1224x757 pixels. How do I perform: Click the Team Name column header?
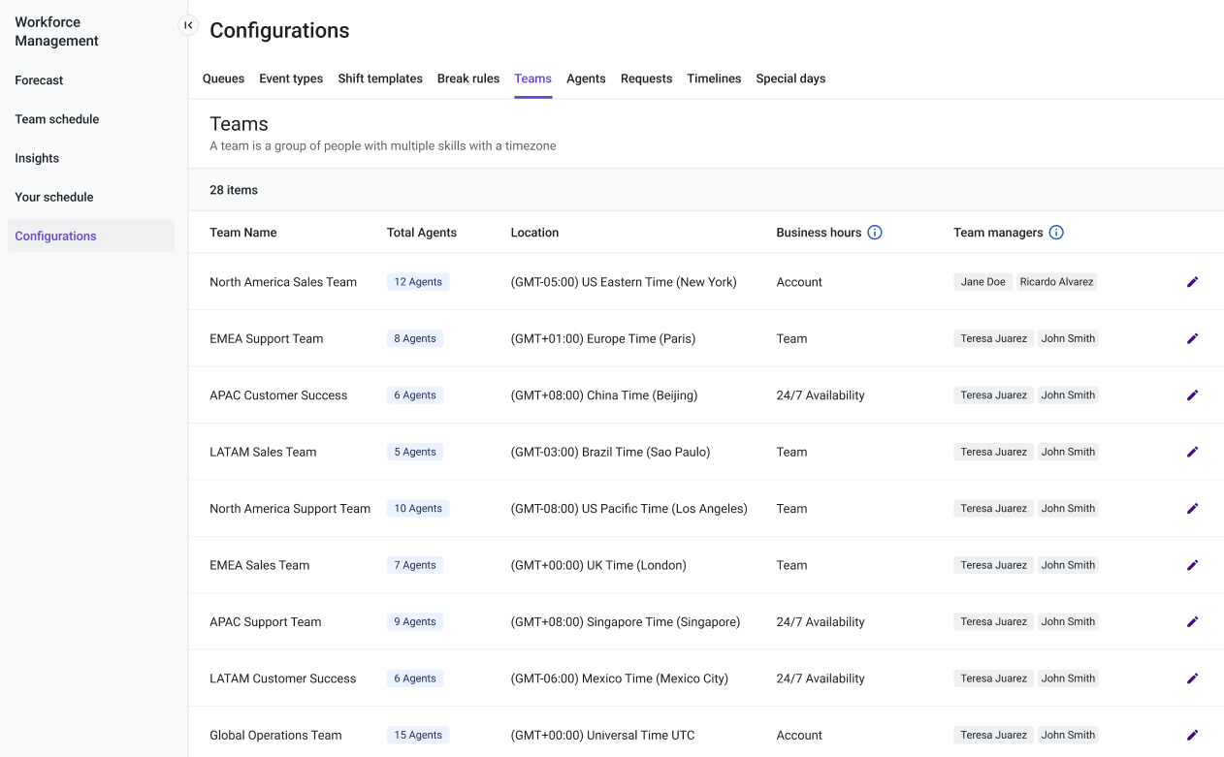tap(243, 233)
